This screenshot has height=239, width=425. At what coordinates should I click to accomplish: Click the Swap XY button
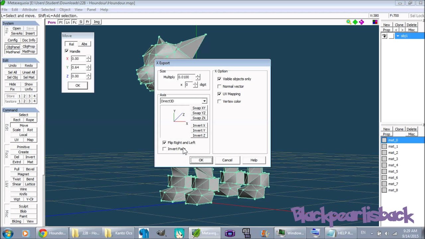coord(199,108)
